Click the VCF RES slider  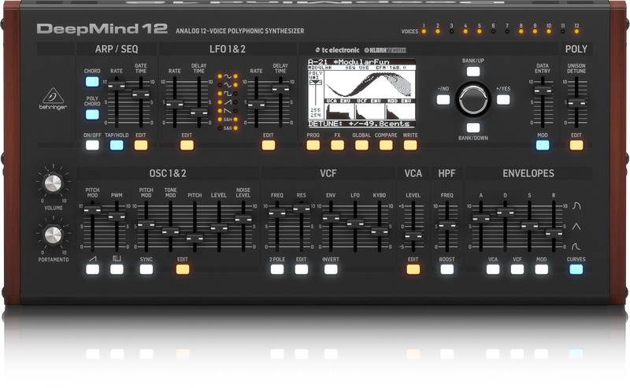pos(302,208)
